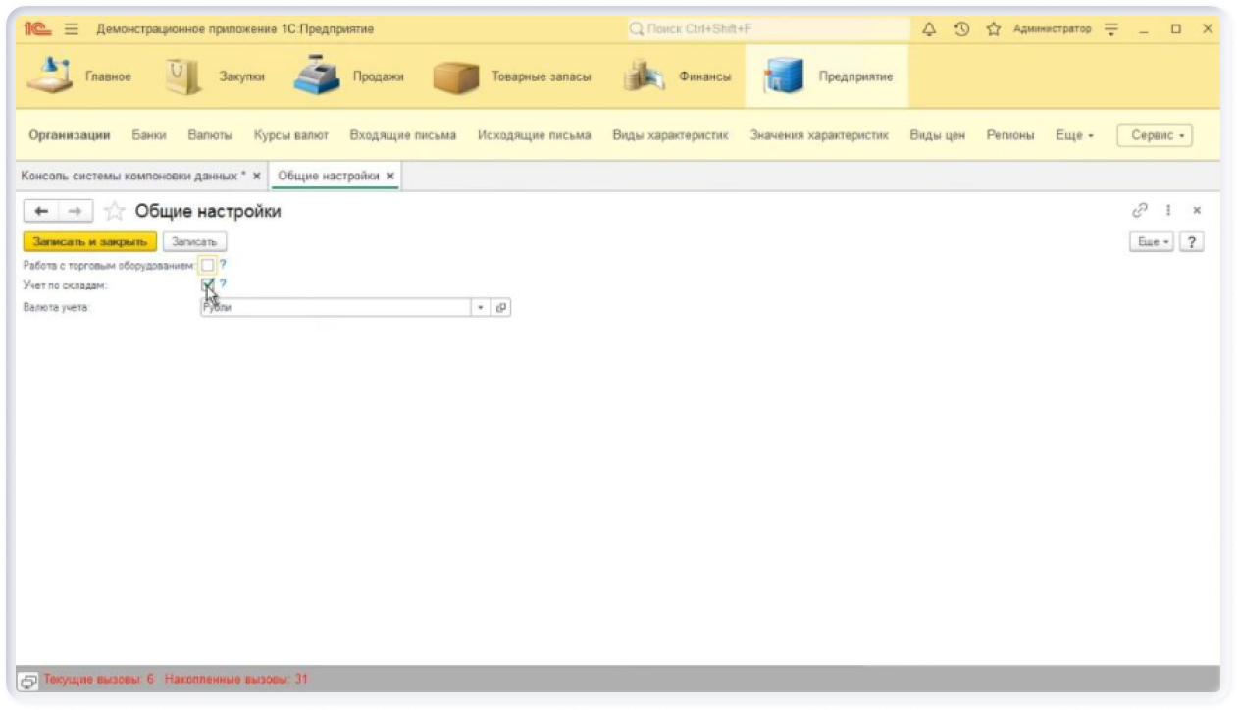Get link to form chain icon
Viewport: 1238px width, 710px height.
tap(1139, 210)
